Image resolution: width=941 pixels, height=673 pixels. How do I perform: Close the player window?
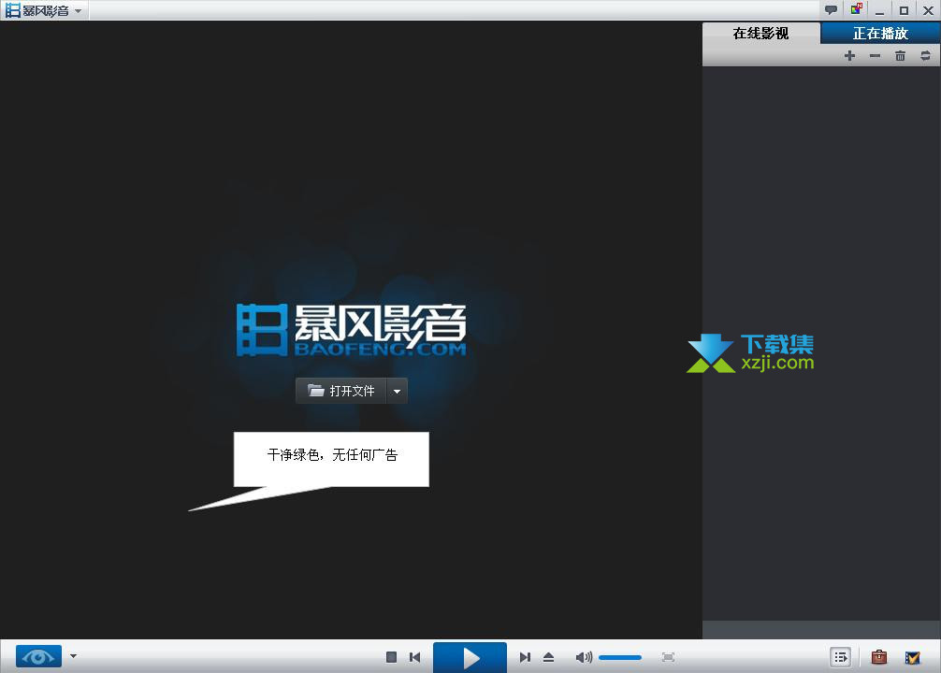(928, 10)
